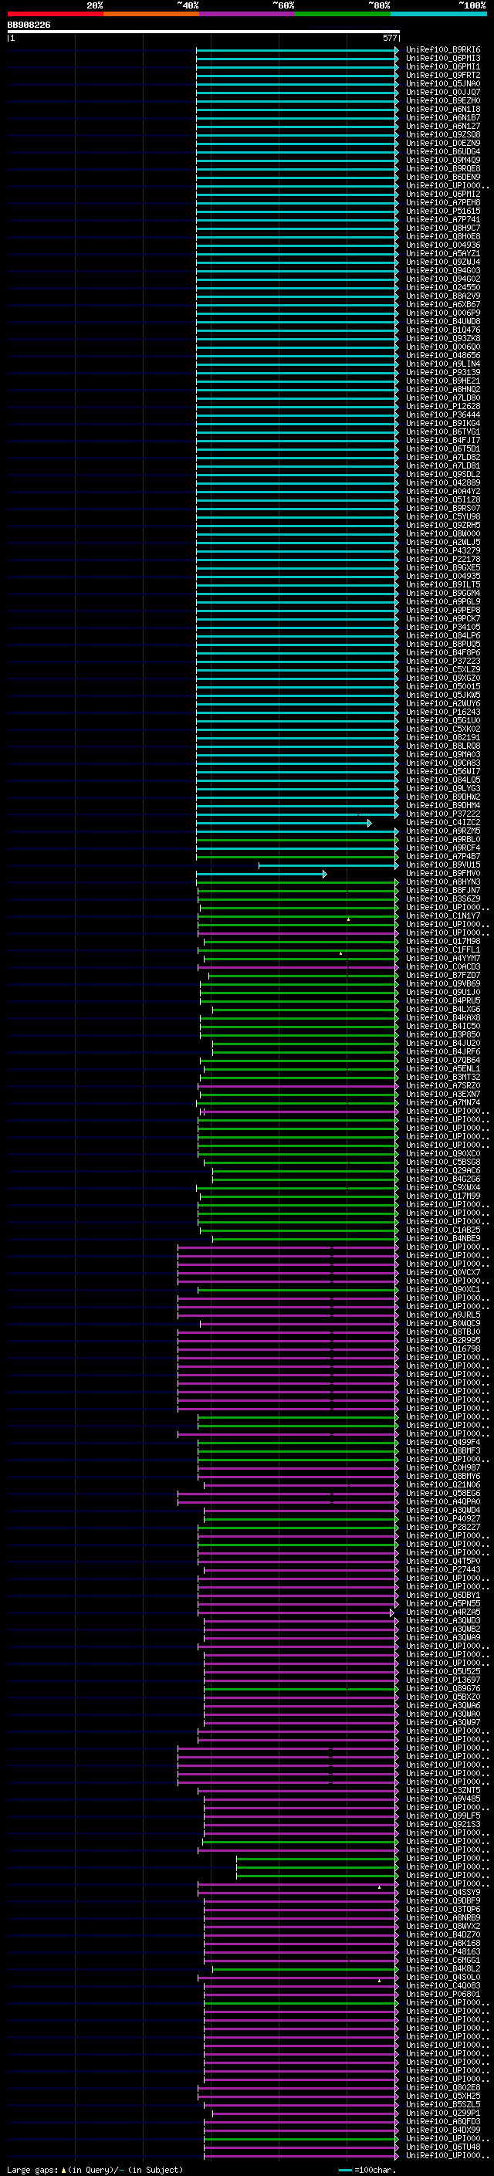Open the UniRef100_A7SRZ0 label
This screenshot has height=2176, width=494.
[443, 1085]
